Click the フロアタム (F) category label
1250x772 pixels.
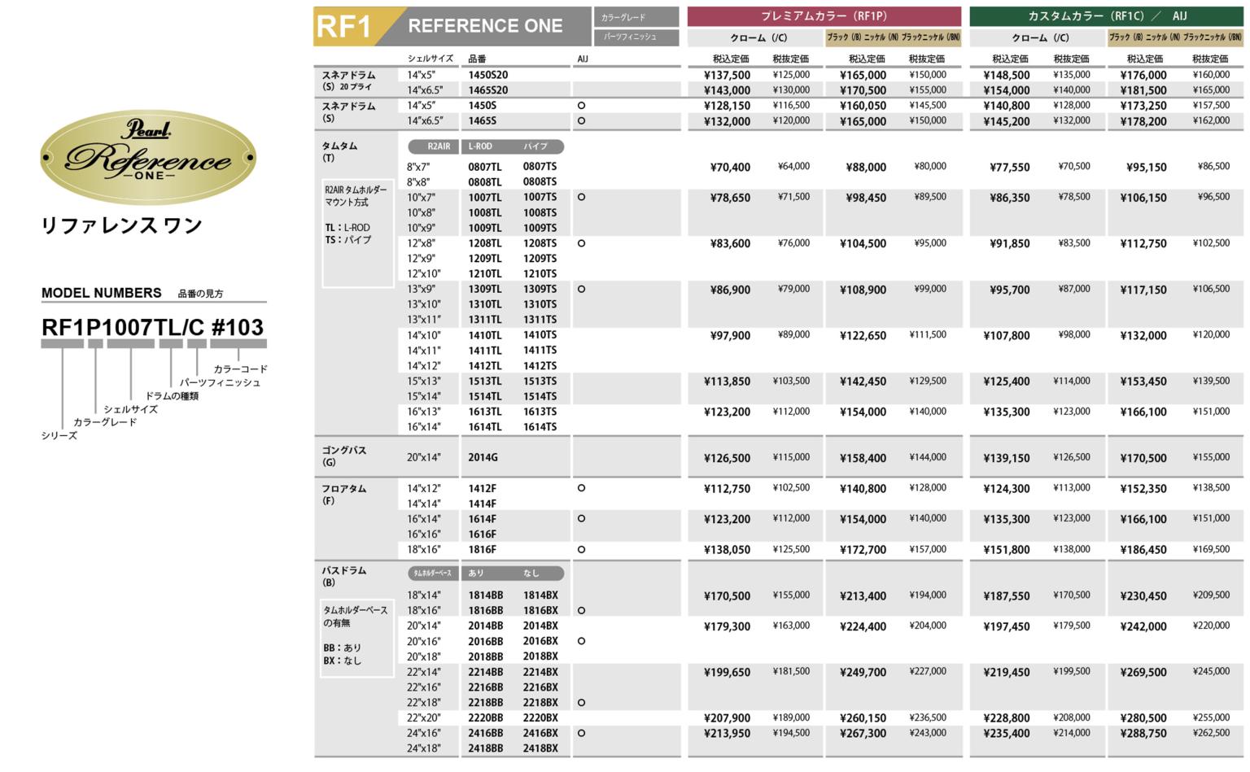(x=344, y=495)
